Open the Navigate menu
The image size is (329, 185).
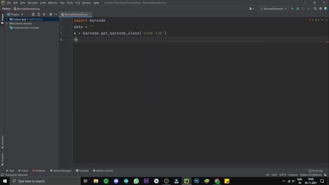coord(32,3)
